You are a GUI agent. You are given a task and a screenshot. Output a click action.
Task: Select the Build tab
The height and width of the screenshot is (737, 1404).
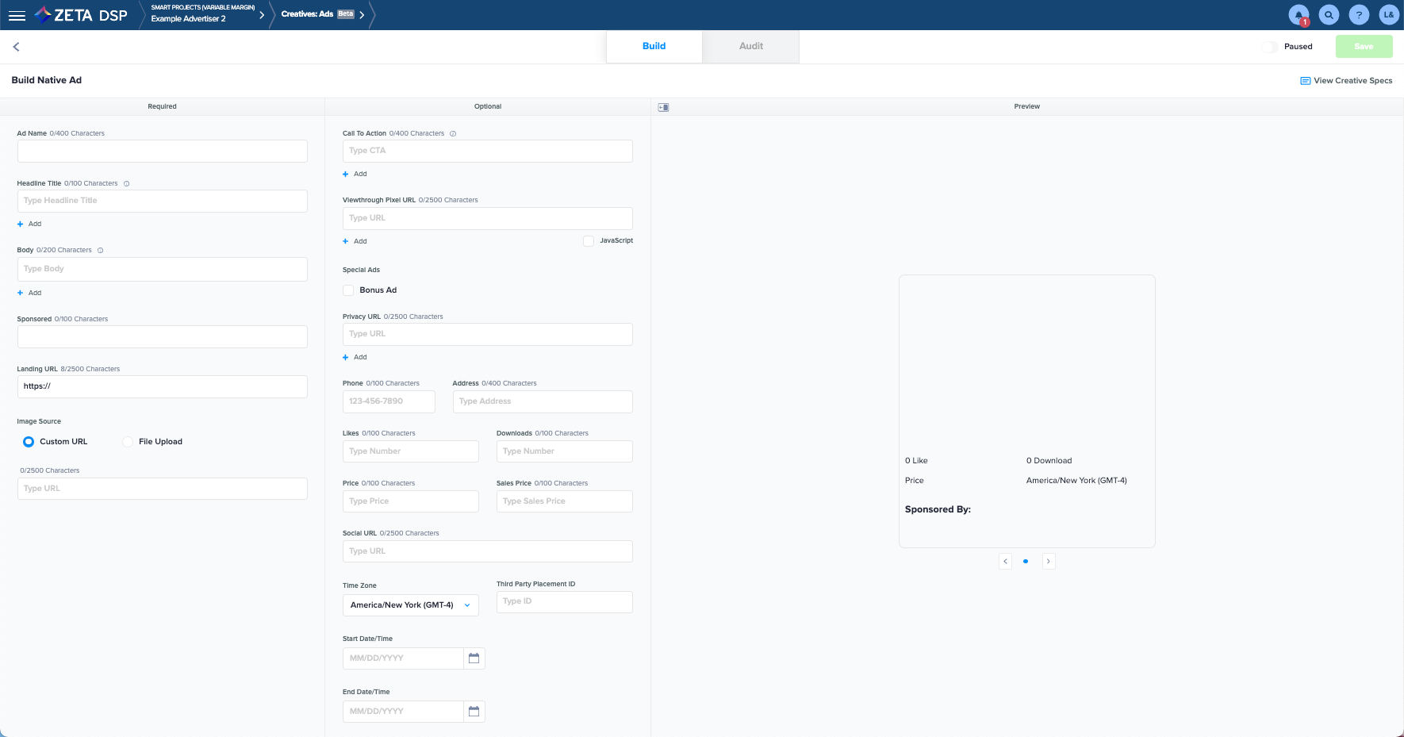tap(654, 46)
